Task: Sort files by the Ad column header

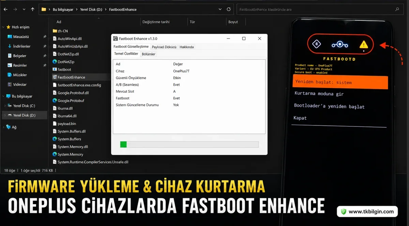Action: coord(59,22)
